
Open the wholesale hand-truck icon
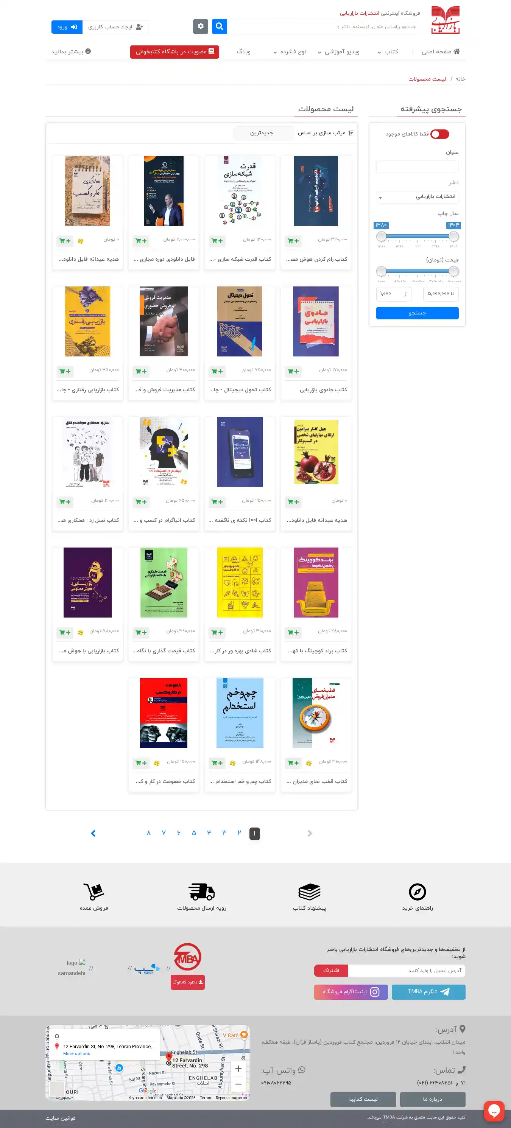(x=94, y=892)
